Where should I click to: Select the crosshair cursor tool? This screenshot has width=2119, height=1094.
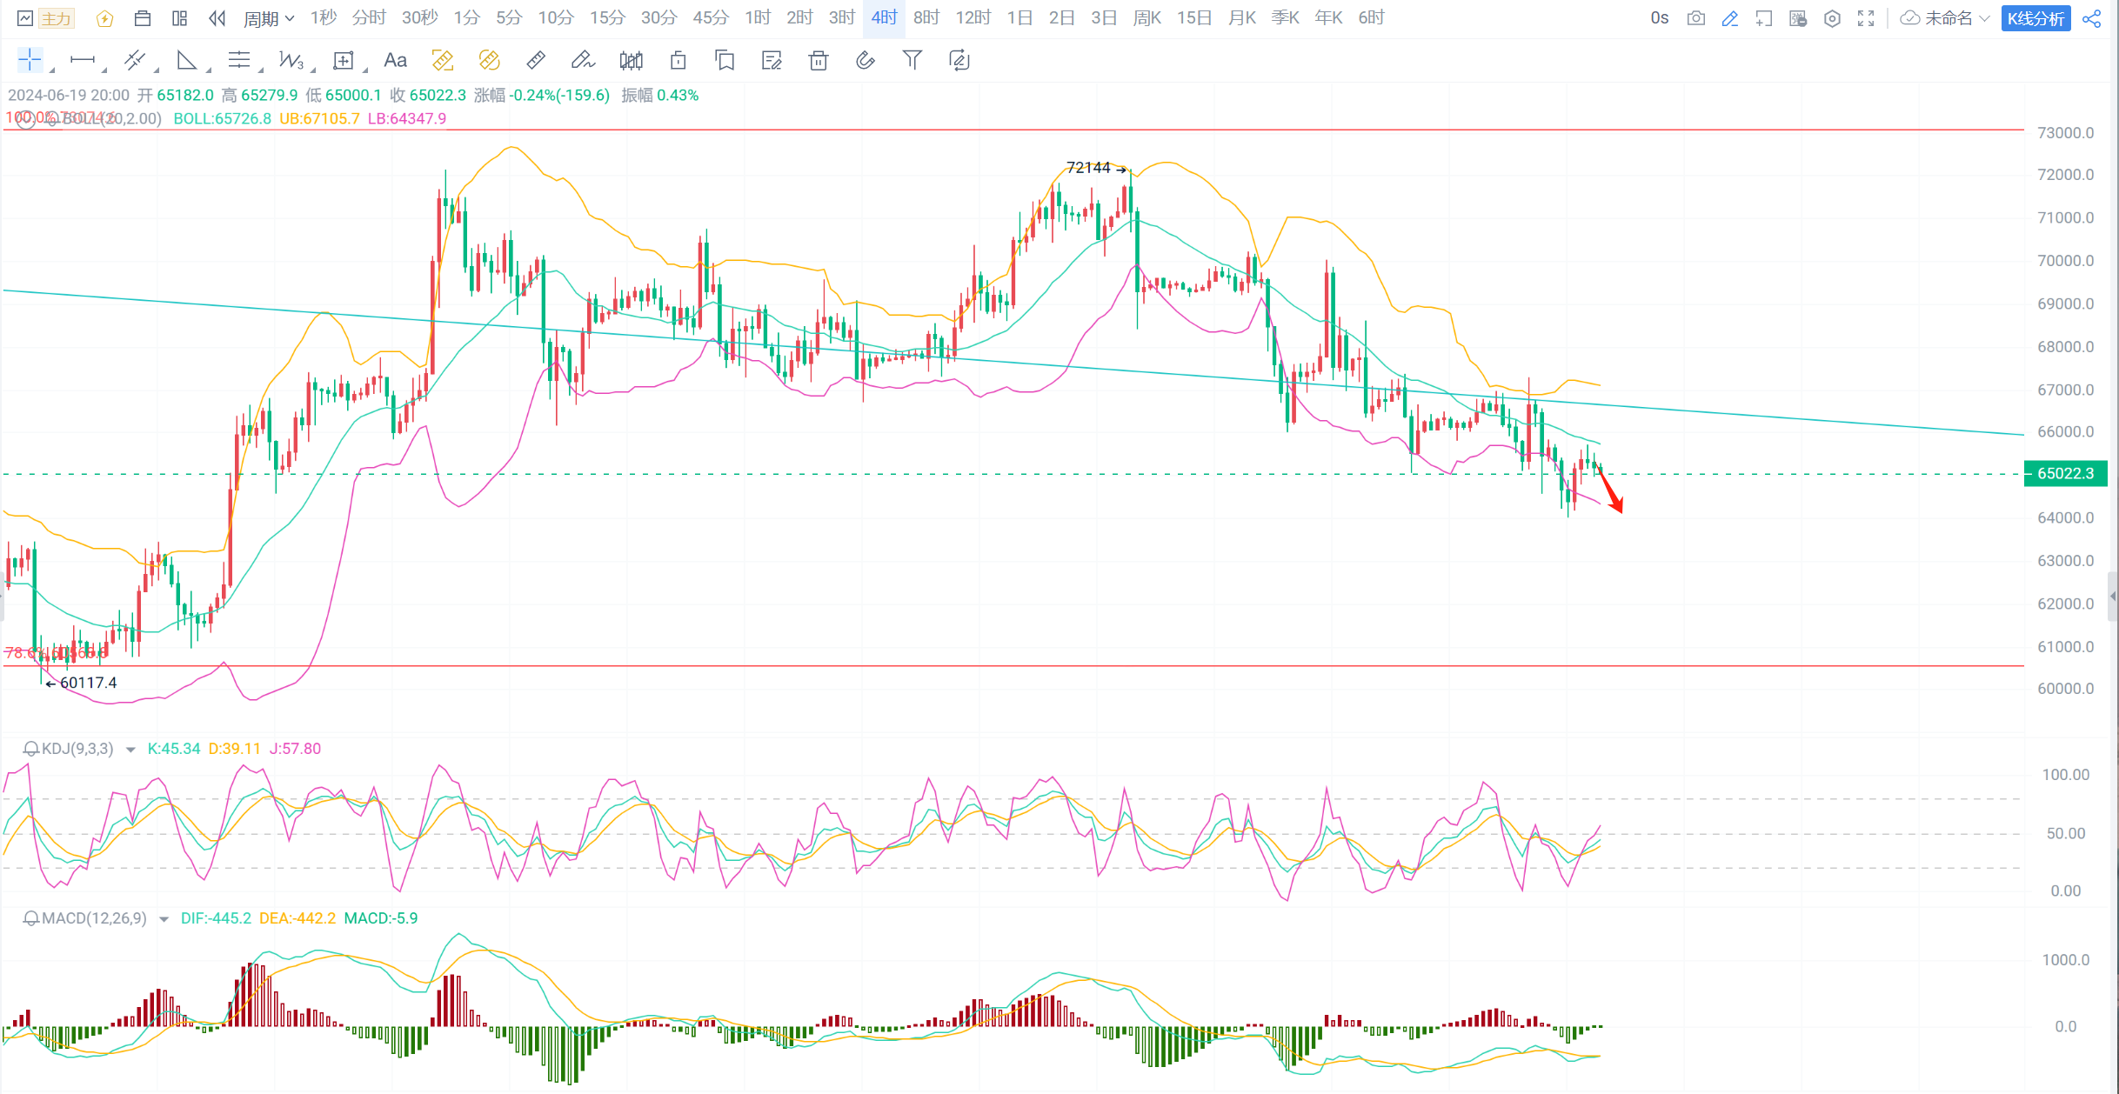tap(30, 60)
